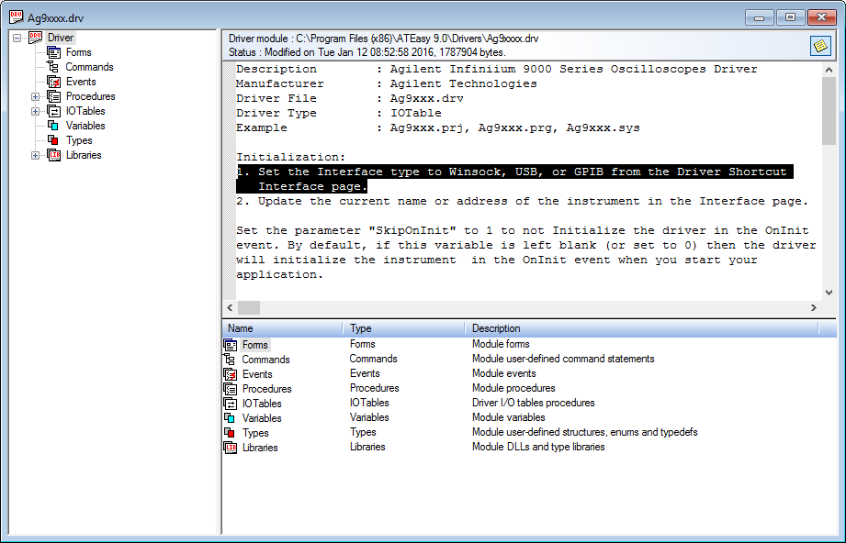This screenshot has width=846, height=543.
Task: Click the vertical scrollbar thumb in description
Action: [x=829, y=110]
